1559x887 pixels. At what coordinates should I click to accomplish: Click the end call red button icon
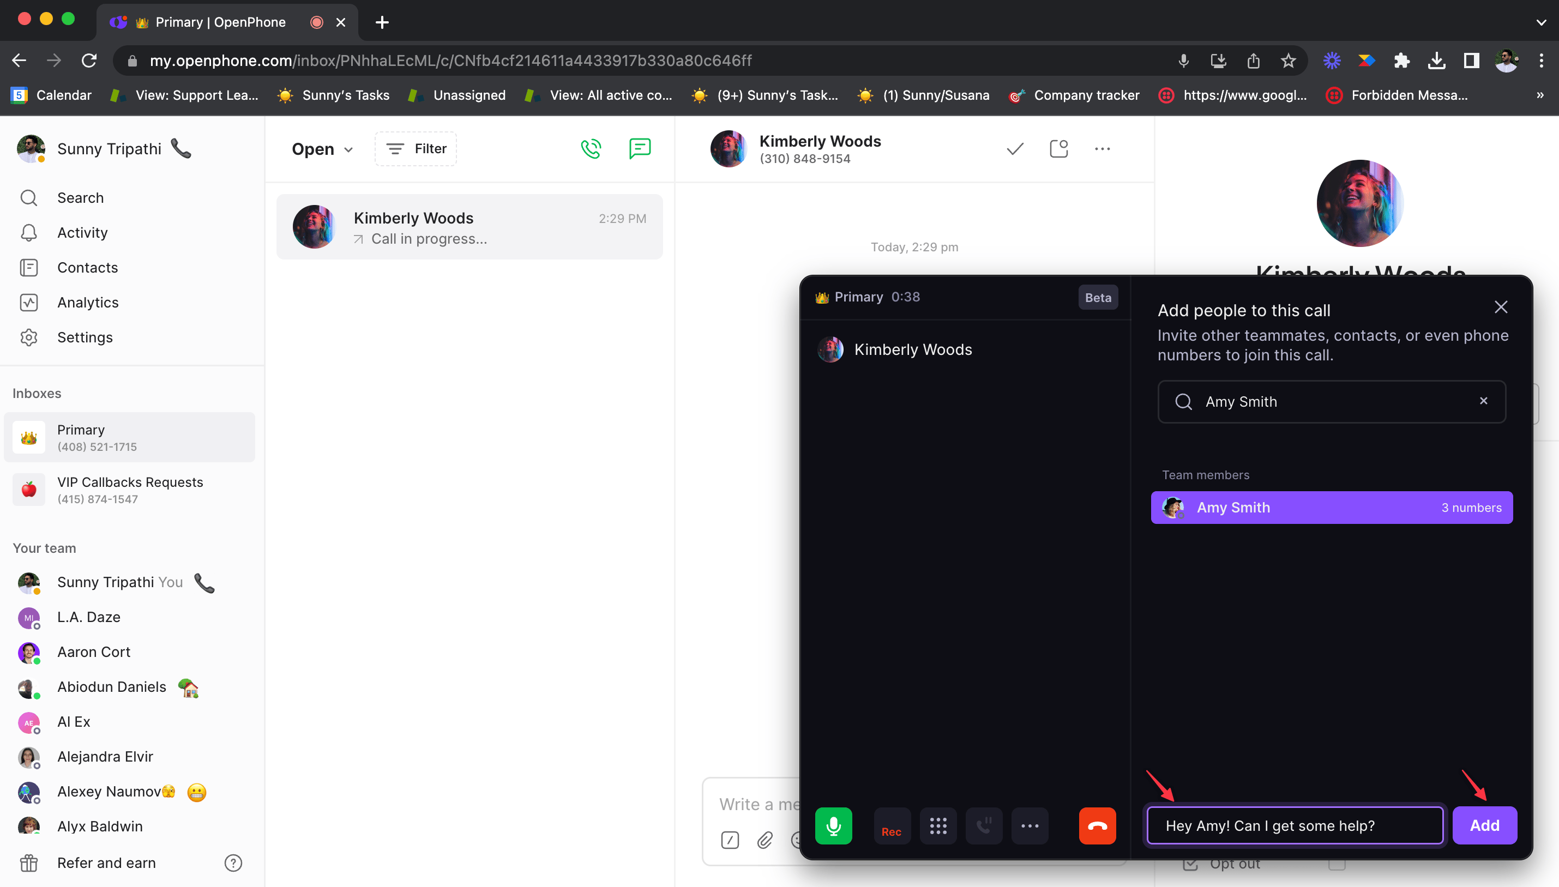1098,825
